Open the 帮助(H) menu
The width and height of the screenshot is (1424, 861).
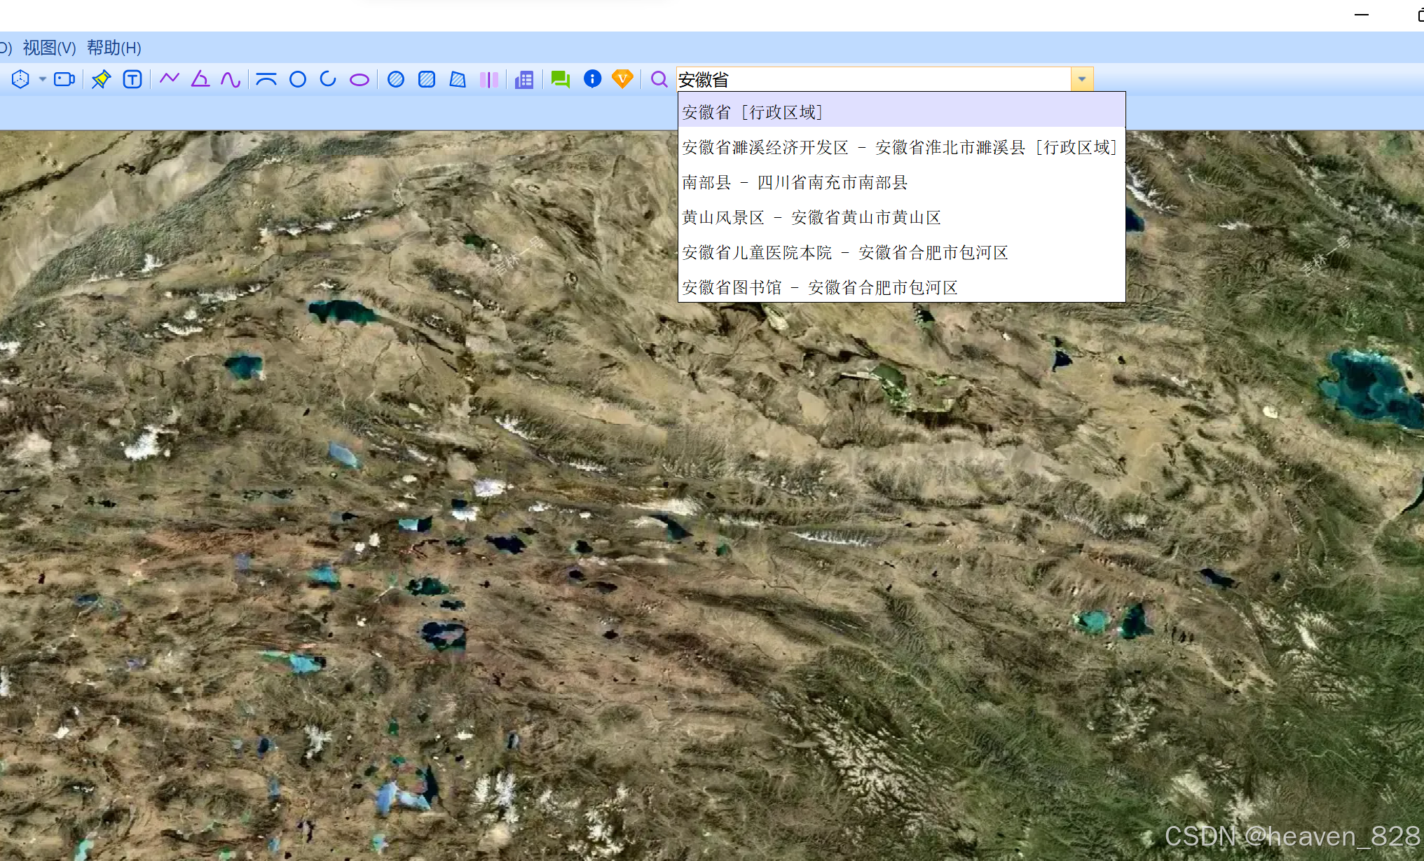coord(114,48)
